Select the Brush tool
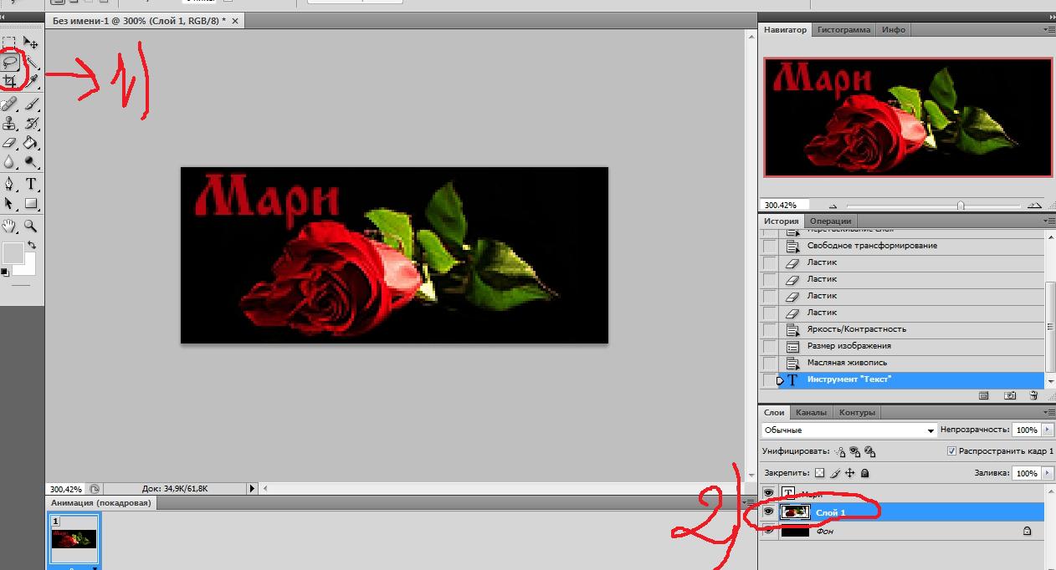The width and height of the screenshot is (1056, 570). pyautogui.click(x=31, y=104)
